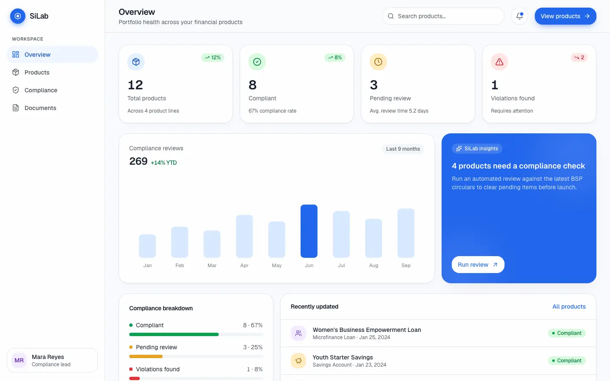Click 'Across 4 product lines' text

[x=153, y=111]
